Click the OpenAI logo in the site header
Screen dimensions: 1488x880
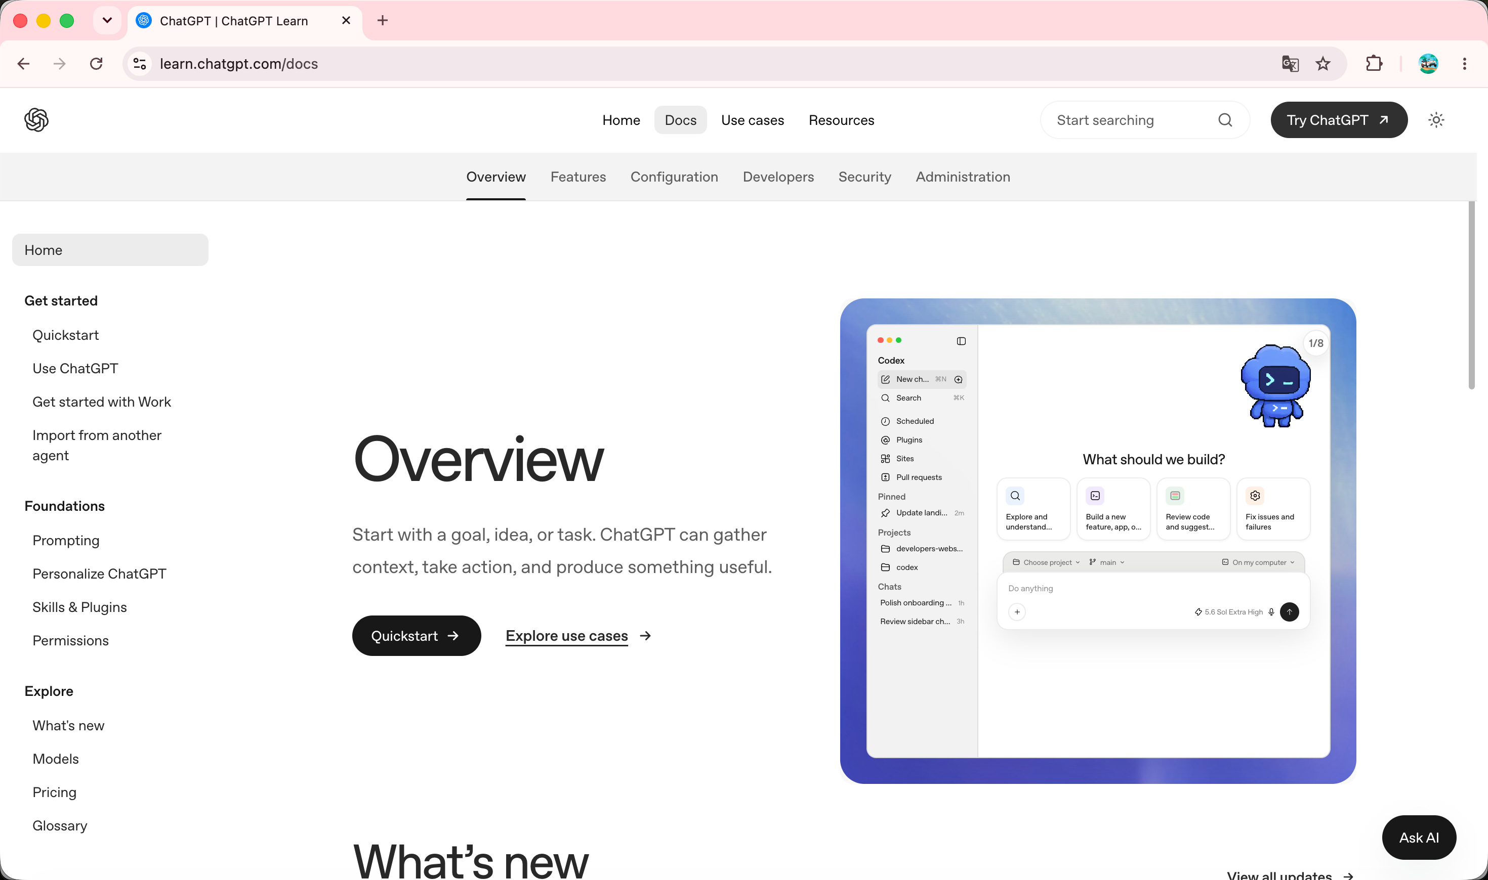click(x=36, y=120)
